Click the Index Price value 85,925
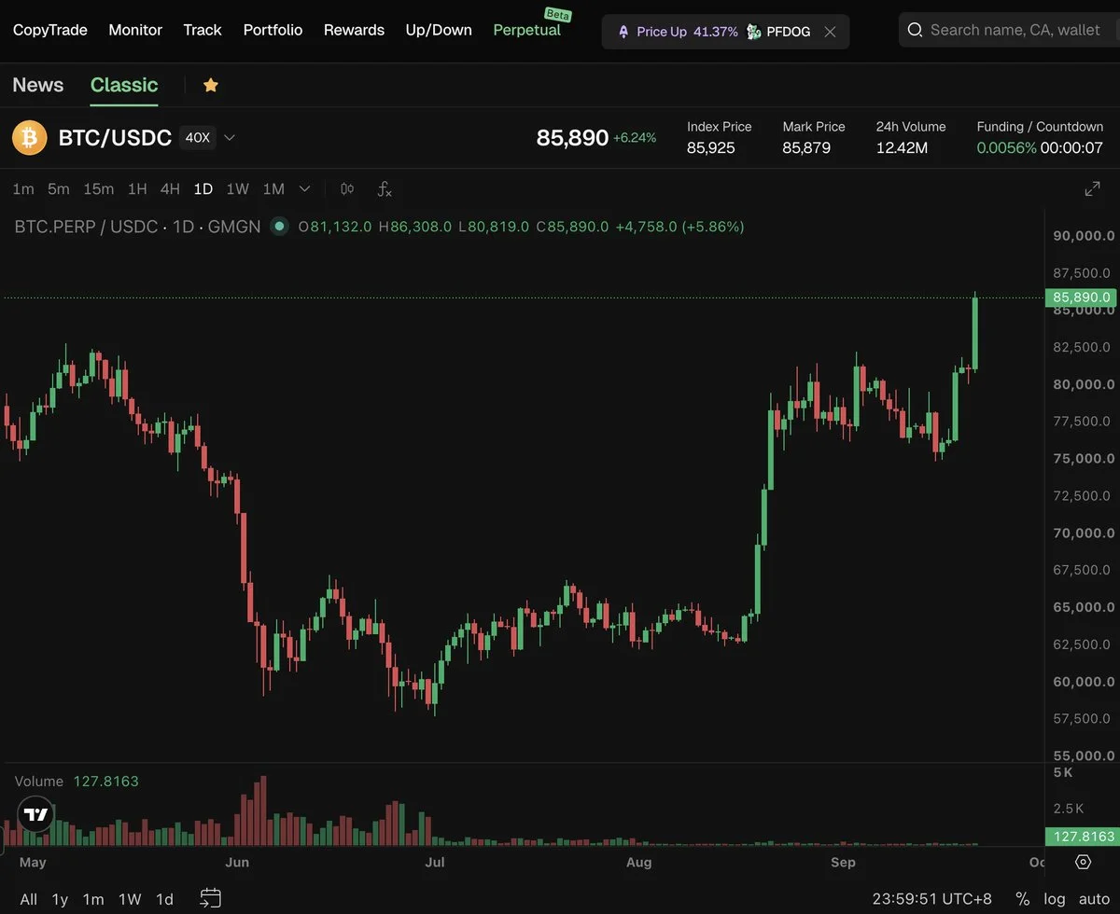The height and width of the screenshot is (914, 1120). (711, 147)
